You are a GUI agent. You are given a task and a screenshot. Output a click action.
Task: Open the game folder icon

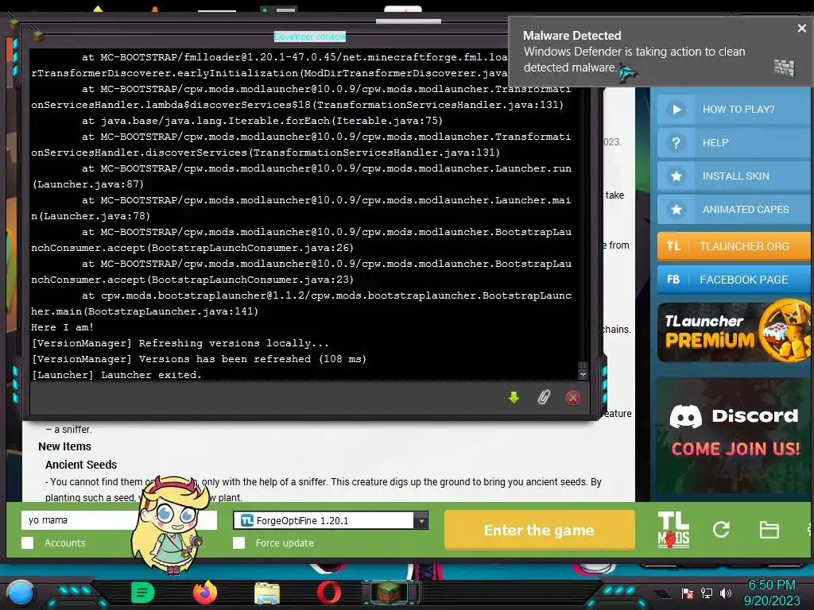(769, 530)
